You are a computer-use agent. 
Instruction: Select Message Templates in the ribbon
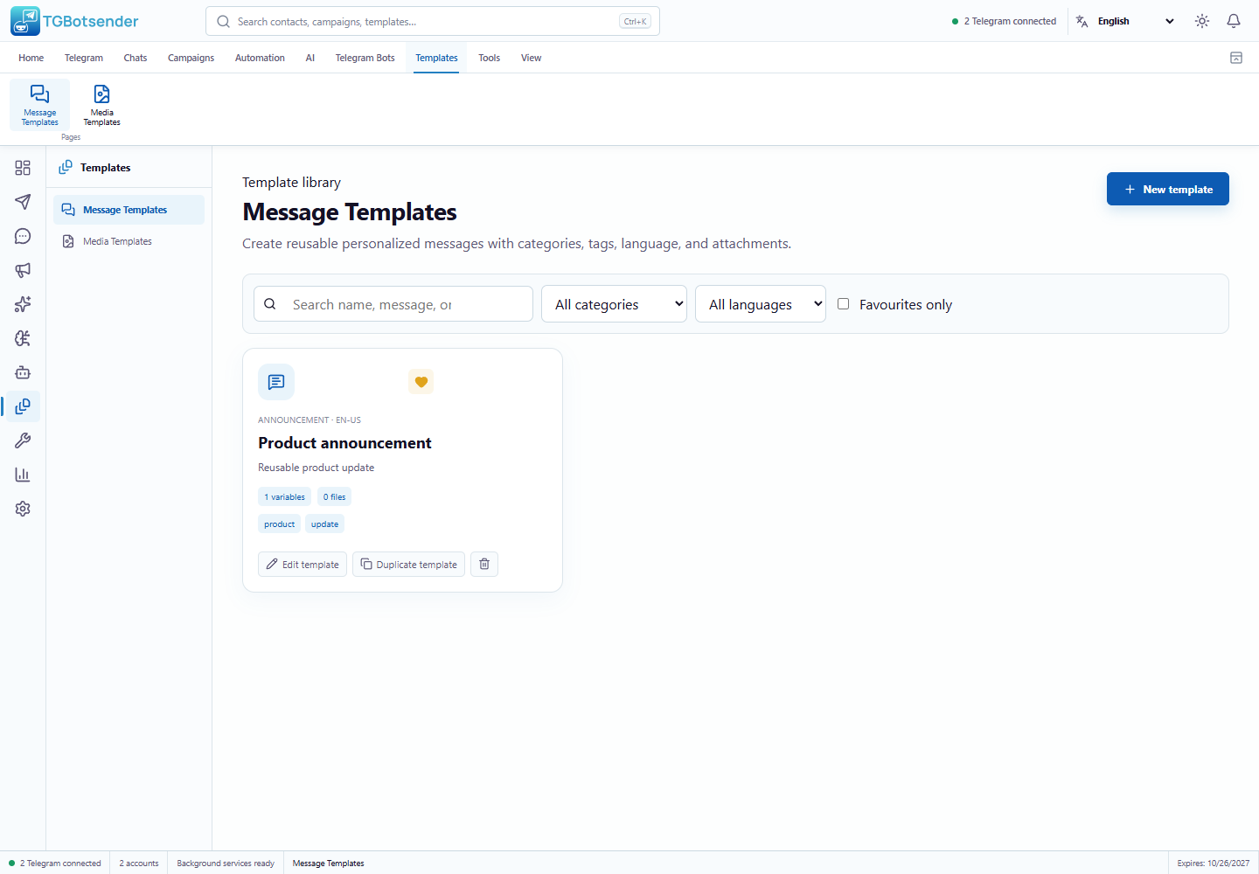(x=40, y=105)
